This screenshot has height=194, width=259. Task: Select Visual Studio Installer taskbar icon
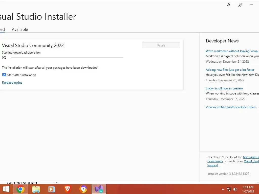99,189
